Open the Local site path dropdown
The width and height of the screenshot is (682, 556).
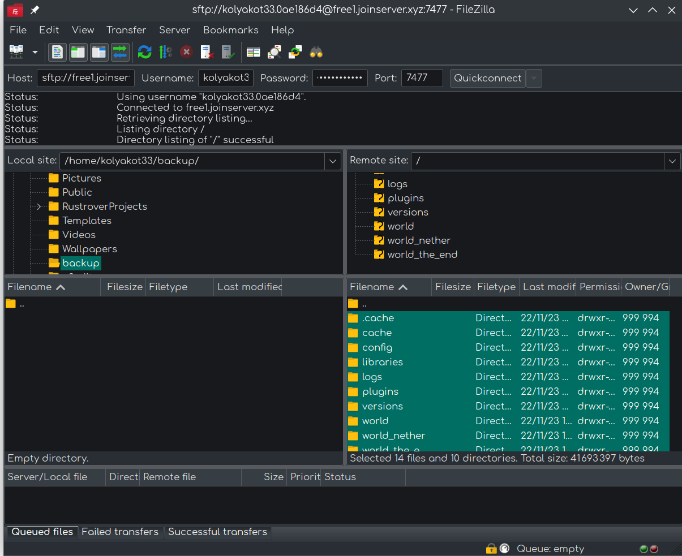333,161
